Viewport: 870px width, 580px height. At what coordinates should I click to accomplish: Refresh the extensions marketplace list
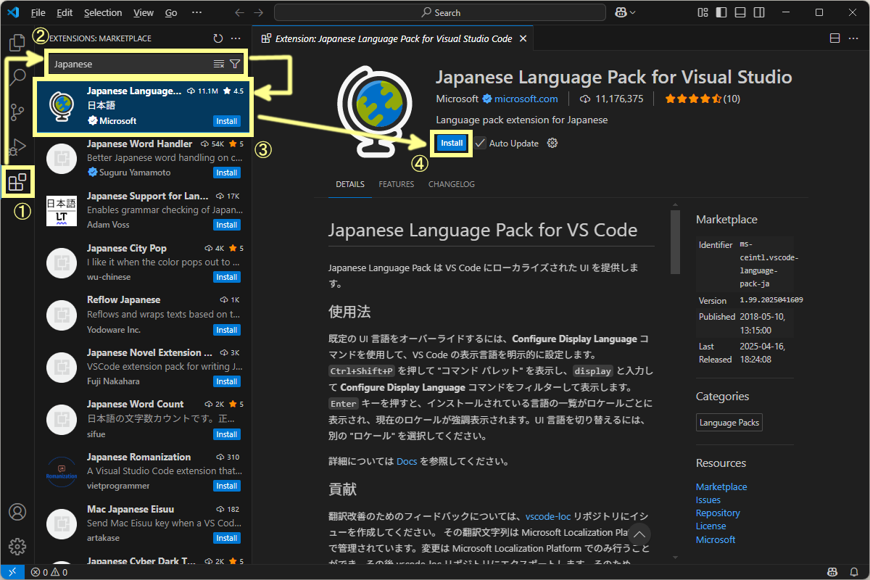[217, 38]
